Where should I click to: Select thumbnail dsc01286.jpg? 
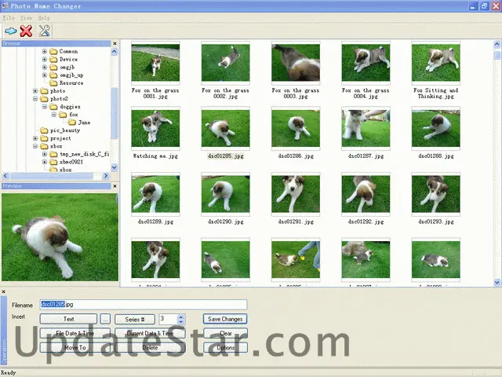click(x=296, y=128)
